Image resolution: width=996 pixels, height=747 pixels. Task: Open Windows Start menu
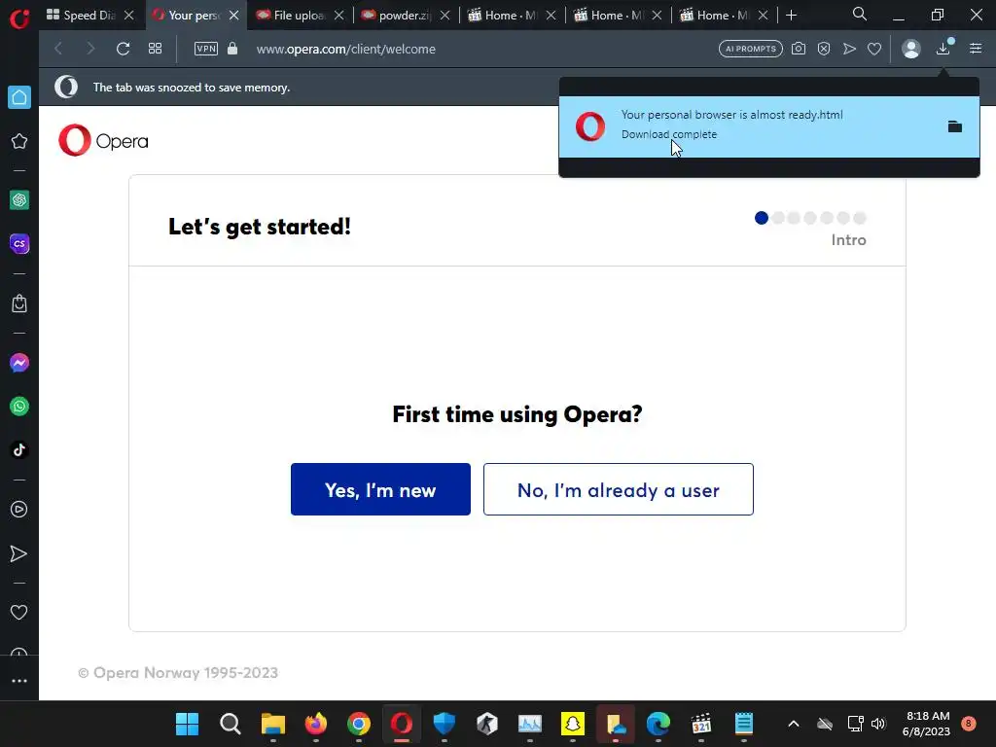click(187, 724)
